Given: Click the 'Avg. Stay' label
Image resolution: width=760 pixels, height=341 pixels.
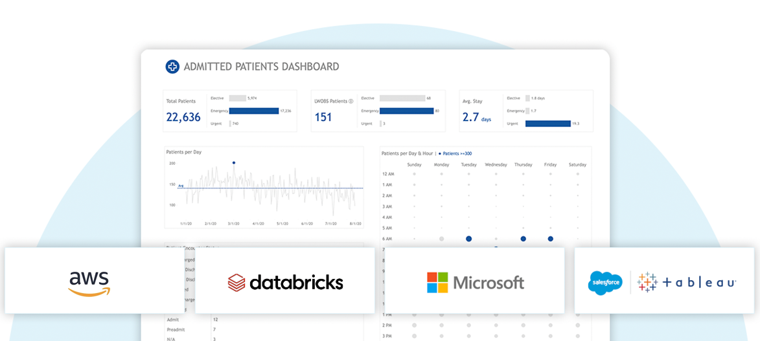Looking at the screenshot, I should tap(472, 101).
